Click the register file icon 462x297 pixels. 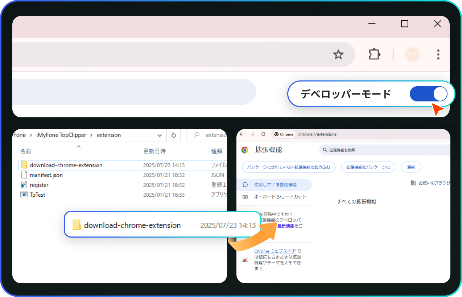24,185
